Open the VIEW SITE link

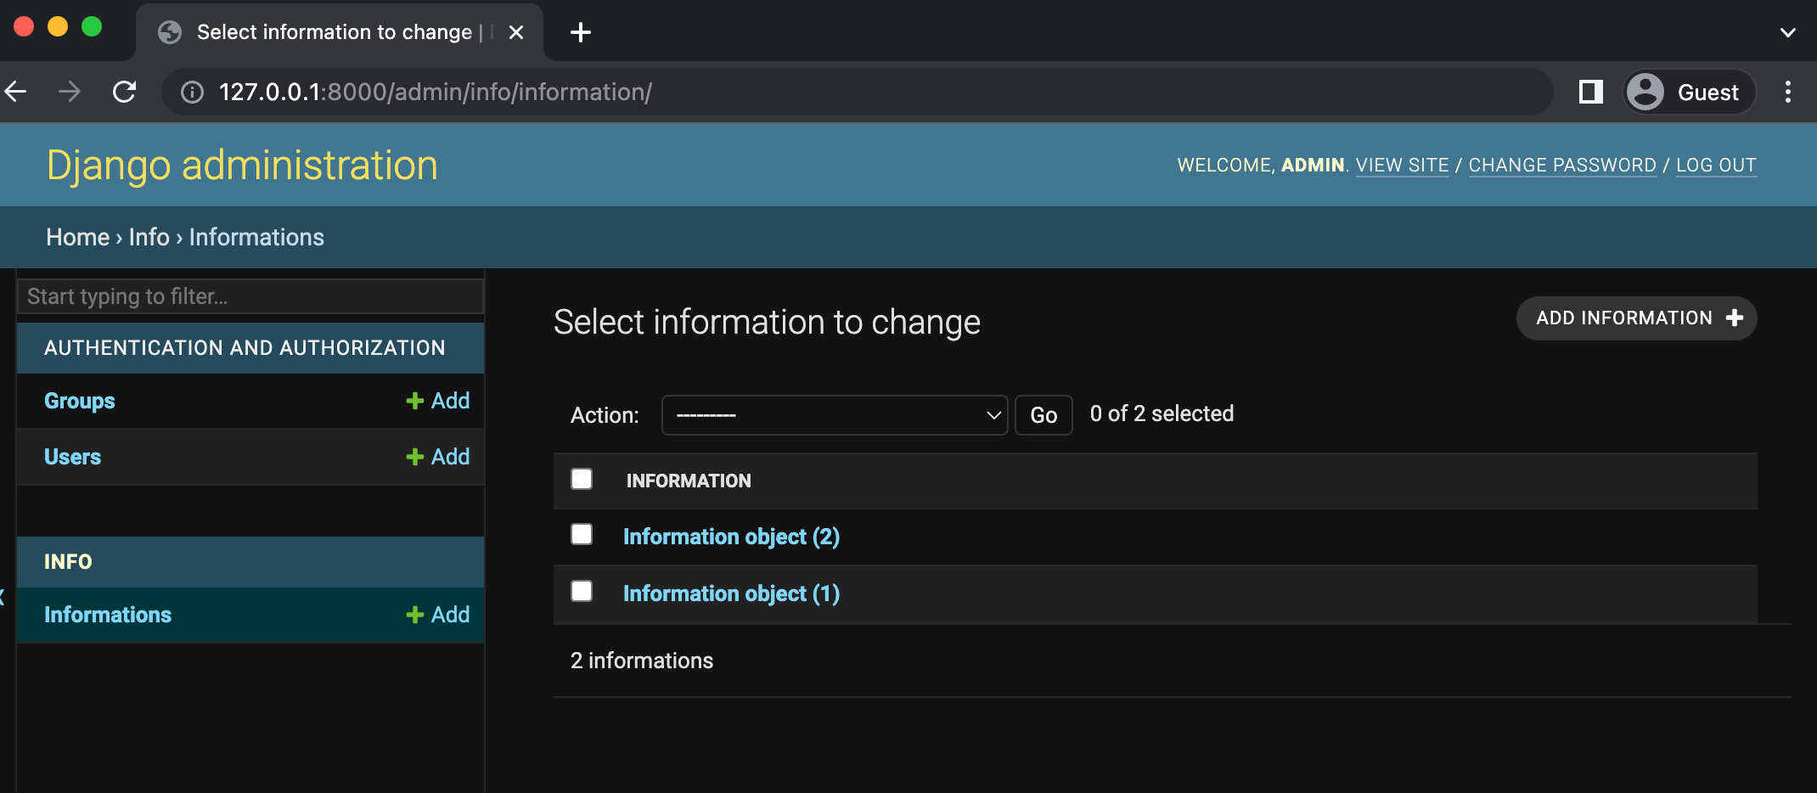pos(1402,165)
